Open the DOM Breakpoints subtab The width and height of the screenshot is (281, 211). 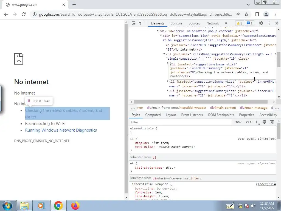(x=221, y=115)
